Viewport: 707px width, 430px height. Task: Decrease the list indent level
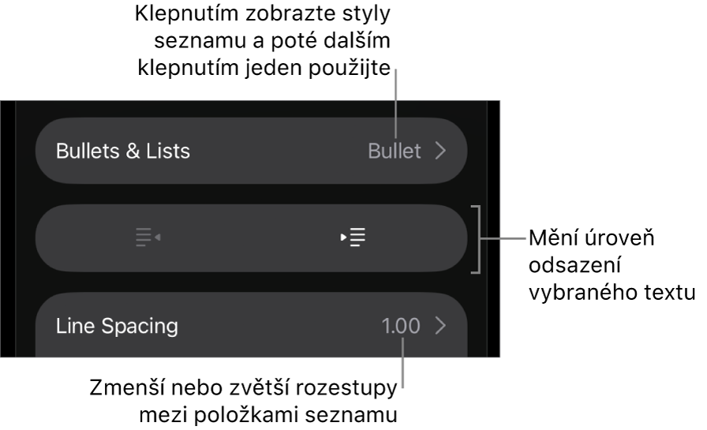[148, 237]
